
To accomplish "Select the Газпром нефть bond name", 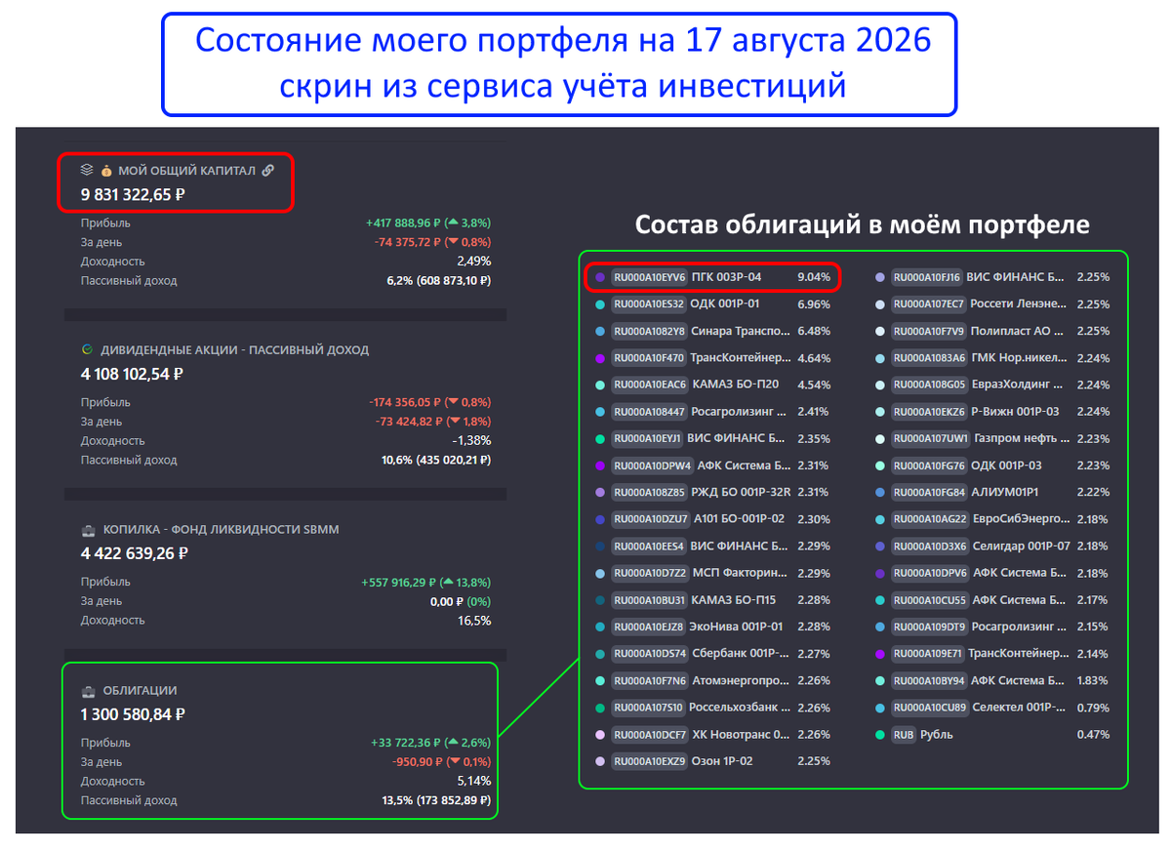I will [x=1021, y=438].
